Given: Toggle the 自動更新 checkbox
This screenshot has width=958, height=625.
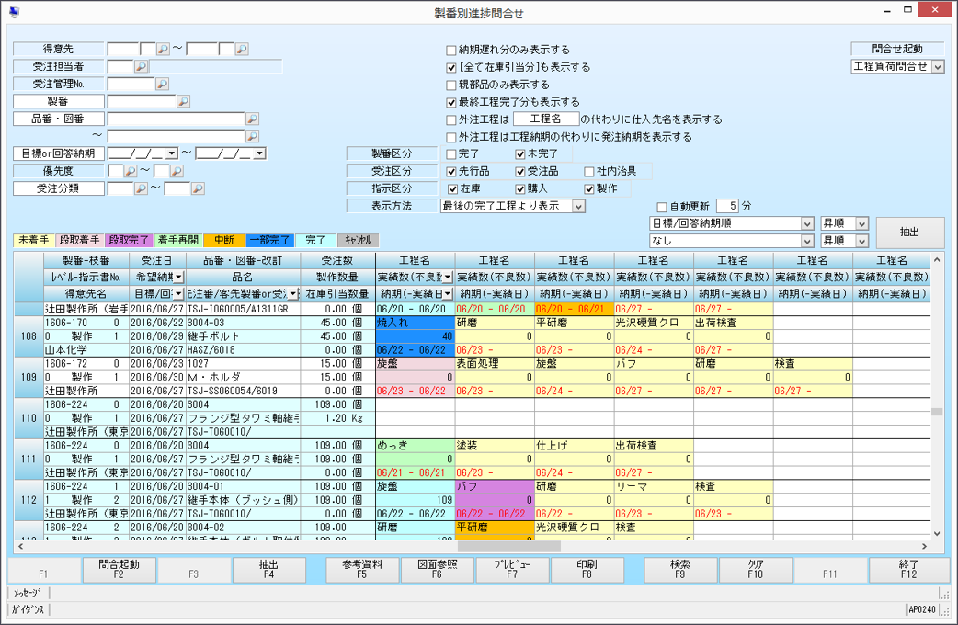Looking at the screenshot, I should point(662,206).
